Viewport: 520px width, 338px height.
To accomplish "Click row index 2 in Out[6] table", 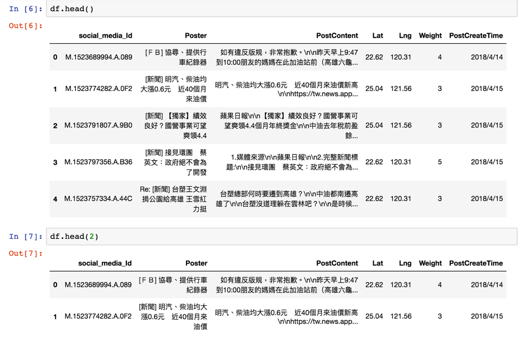I will coord(55,126).
